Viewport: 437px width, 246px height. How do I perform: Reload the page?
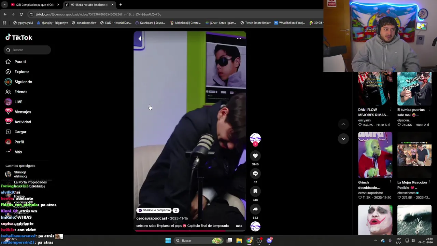[x=21, y=14]
